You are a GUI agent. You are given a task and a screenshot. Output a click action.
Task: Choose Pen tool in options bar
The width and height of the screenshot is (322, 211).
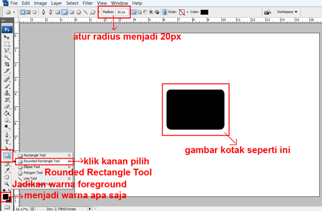pos(43,12)
